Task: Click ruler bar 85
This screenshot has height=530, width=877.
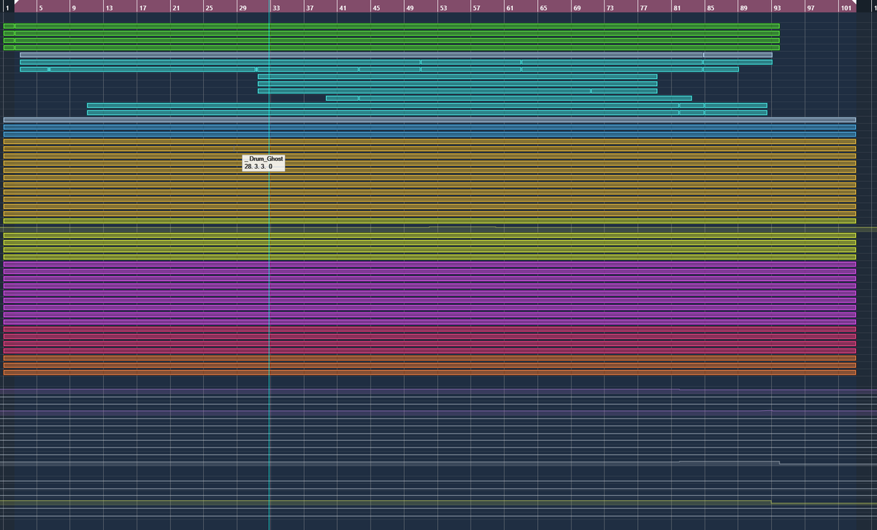Action: pos(710,8)
